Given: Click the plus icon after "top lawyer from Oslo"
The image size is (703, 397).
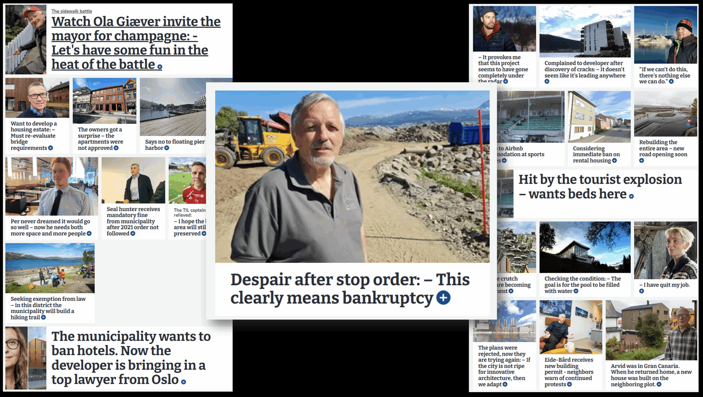Looking at the screenshot, I should [183, 382].
